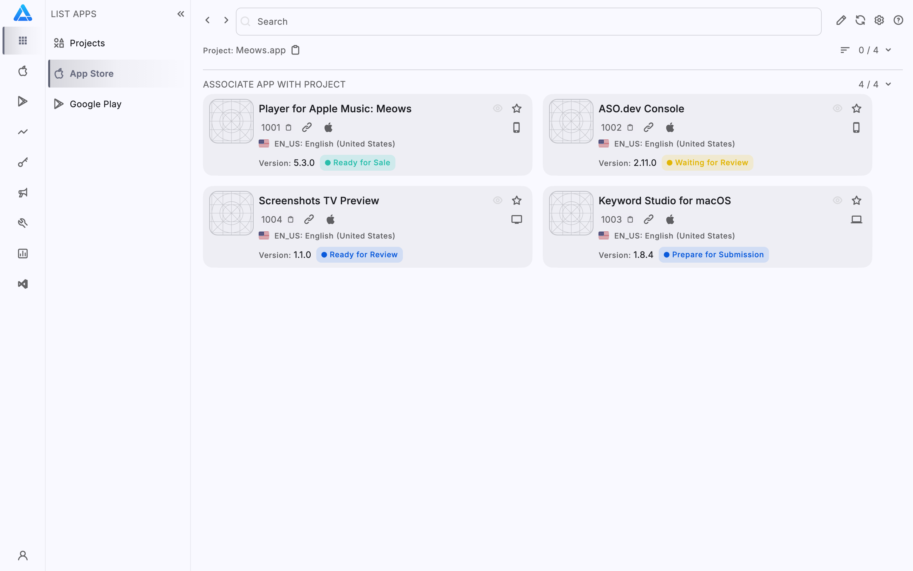Open the Visual Studio Code section
The height and width of the screenshot is (571, 913).
23,284
